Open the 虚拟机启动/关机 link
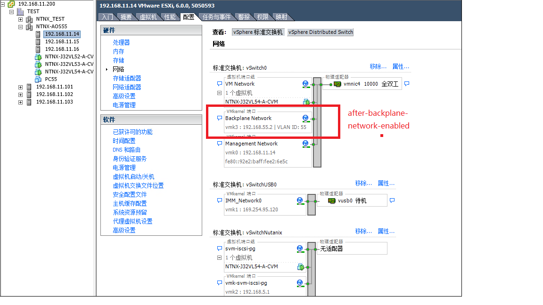 (133, 177)
